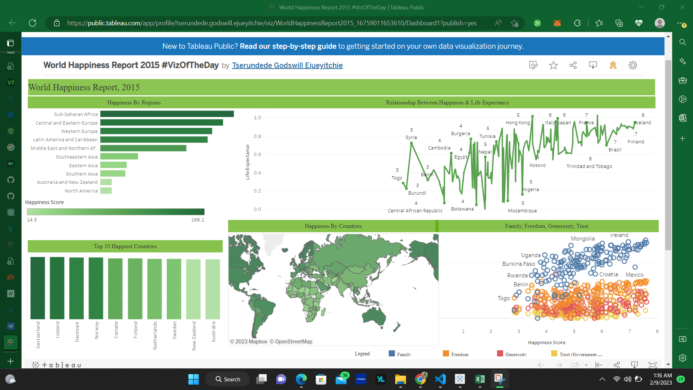Click the blue Family legend swatch
The image size is (693, 390).
click(x=392, y=354)
